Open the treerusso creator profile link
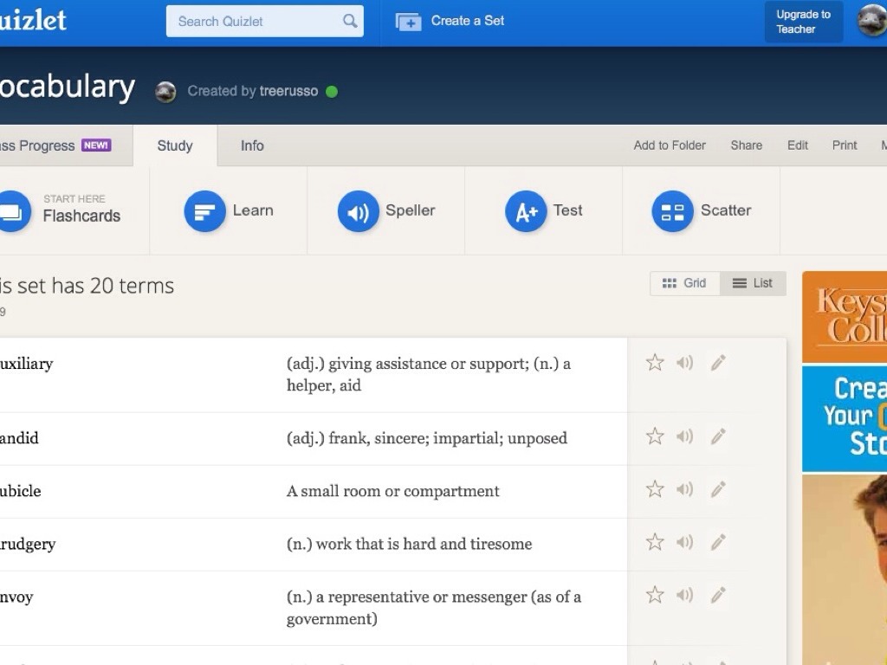Image resolution: width=887 pixels, height=665 pixels. click(288, 91)
